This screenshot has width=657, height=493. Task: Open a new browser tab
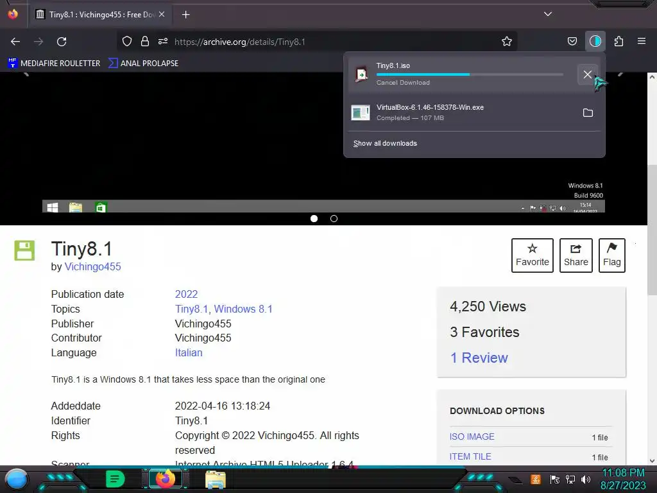tap(185, 15)
